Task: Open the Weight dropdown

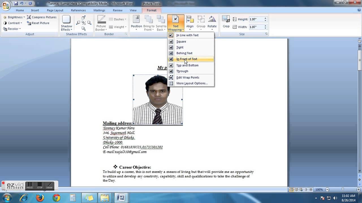Action: tap(118, 27)
